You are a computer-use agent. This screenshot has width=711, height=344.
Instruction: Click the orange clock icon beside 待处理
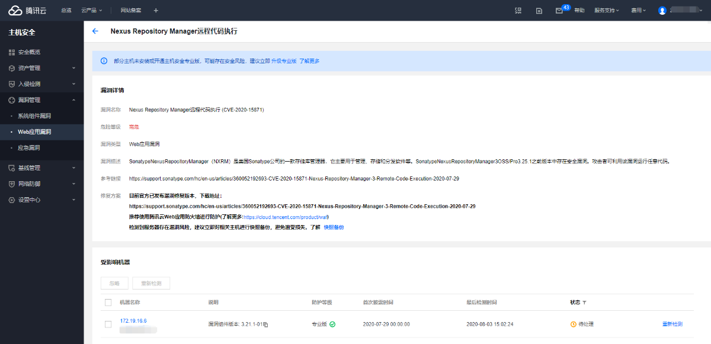(x=573, y=324)
